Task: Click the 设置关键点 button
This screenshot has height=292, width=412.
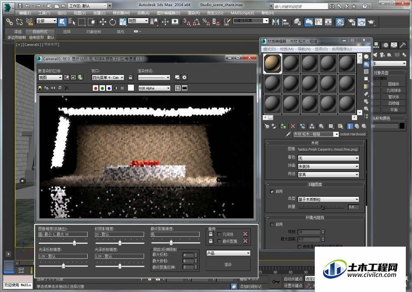Action: [x=293, y=285]
